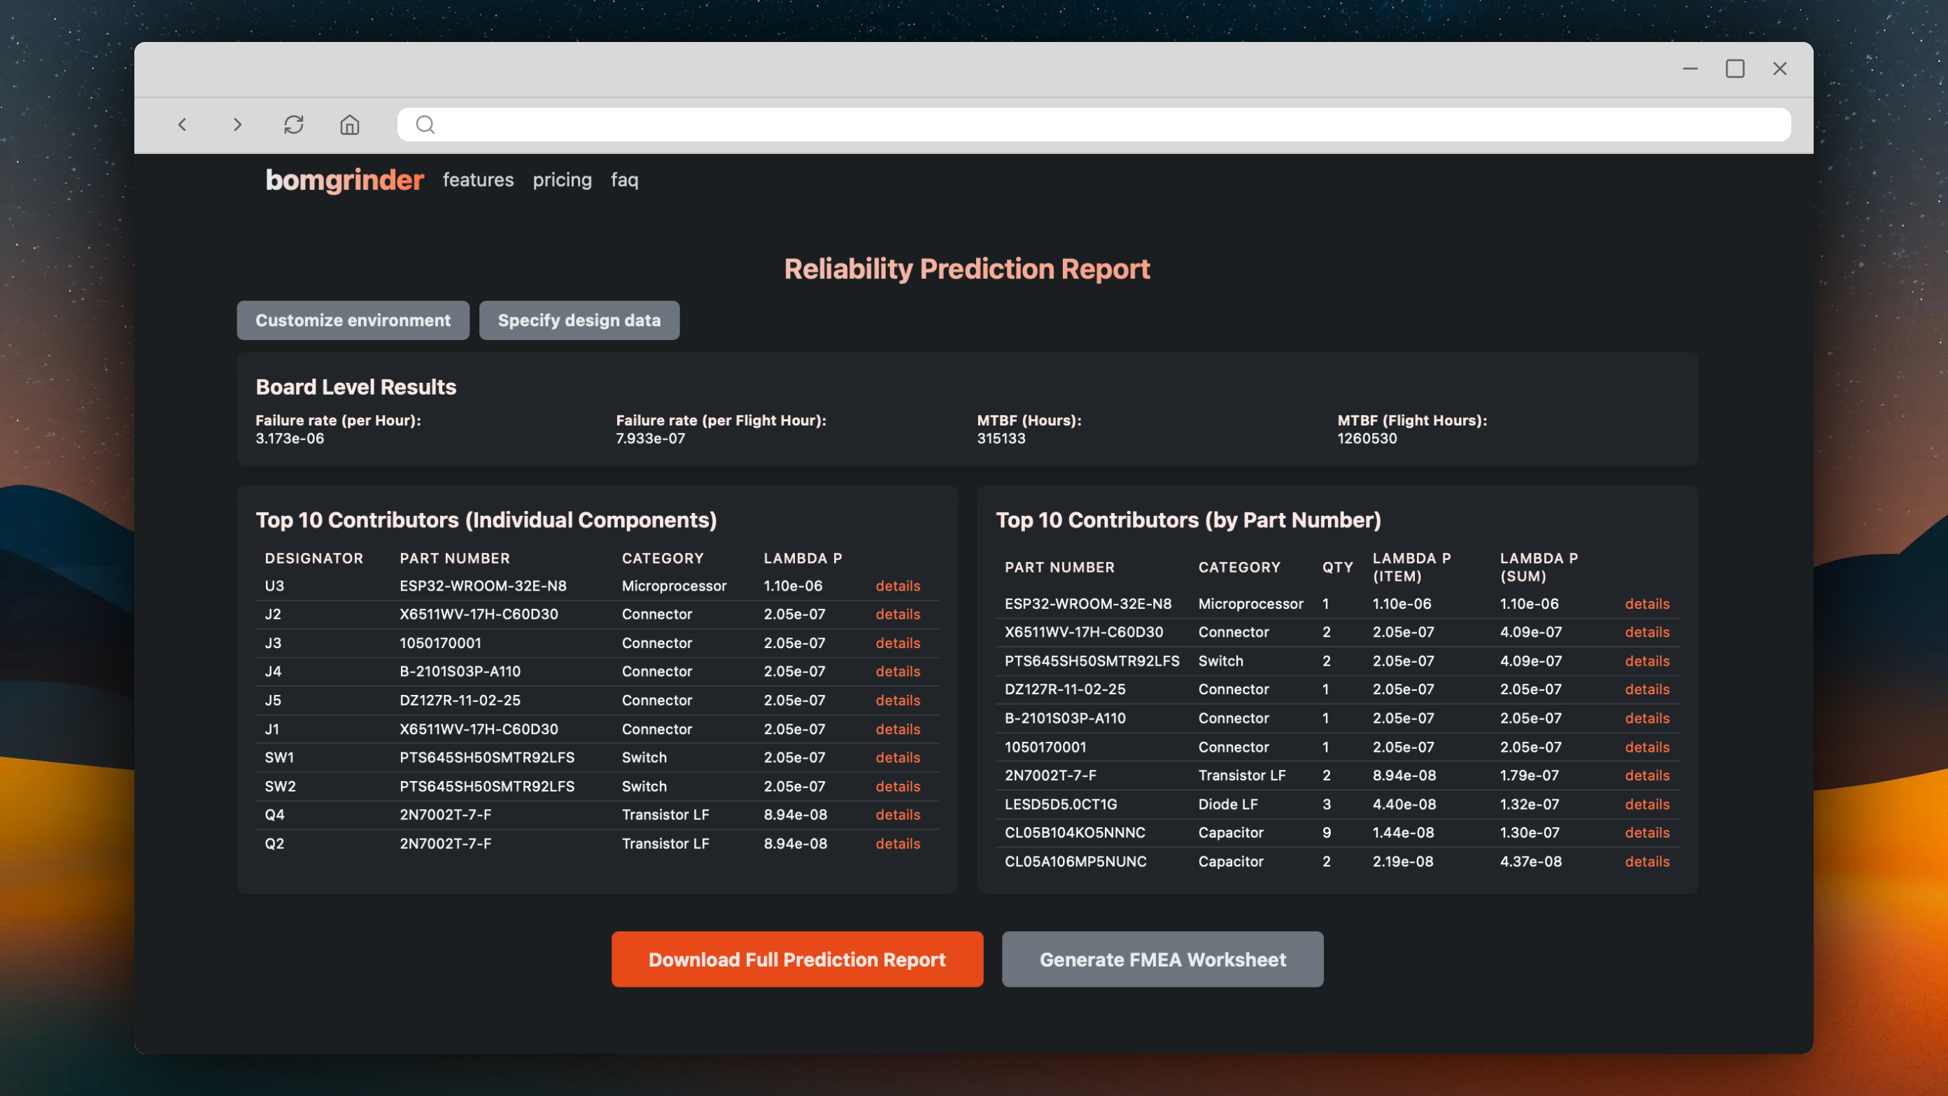The image size is (1948, 1096).
Task: Maximize the browser window
Action: click(x=1735, y=69)
